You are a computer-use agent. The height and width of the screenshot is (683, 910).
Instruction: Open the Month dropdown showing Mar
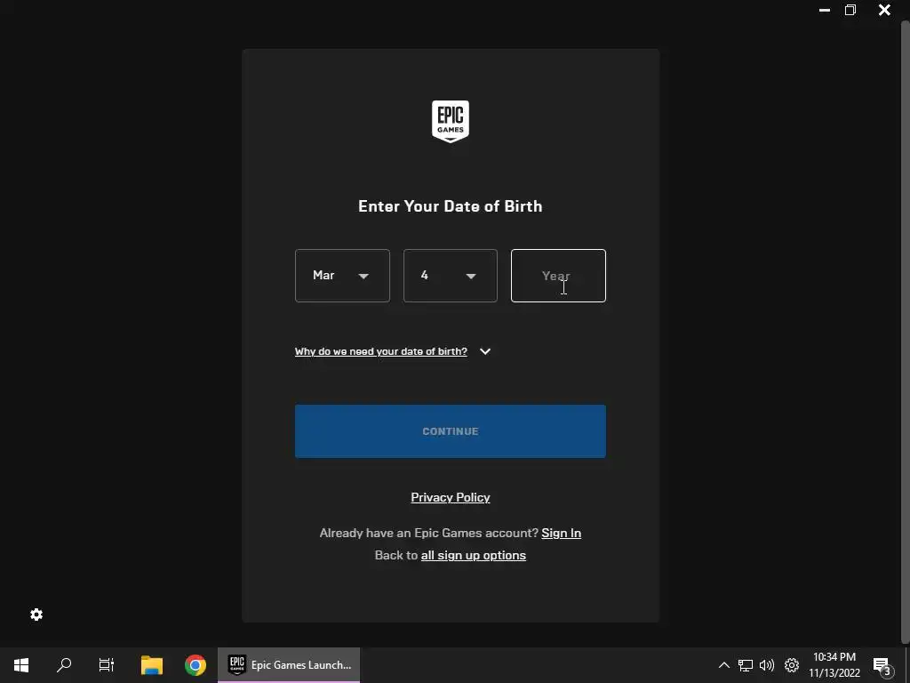[x=342, y=276]
